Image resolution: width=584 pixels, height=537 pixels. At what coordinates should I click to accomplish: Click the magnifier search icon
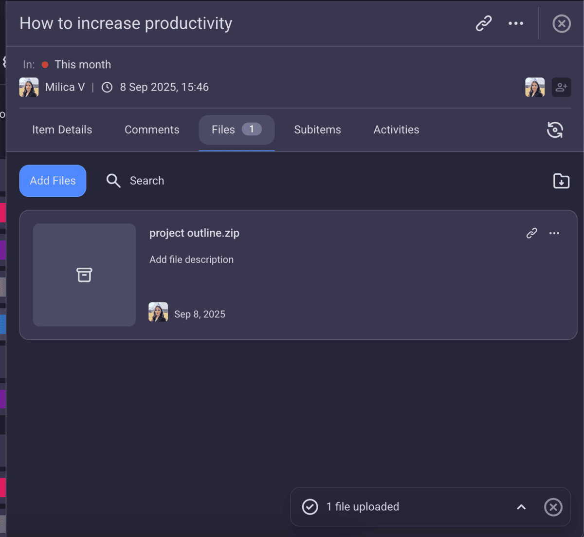point(113,181)
